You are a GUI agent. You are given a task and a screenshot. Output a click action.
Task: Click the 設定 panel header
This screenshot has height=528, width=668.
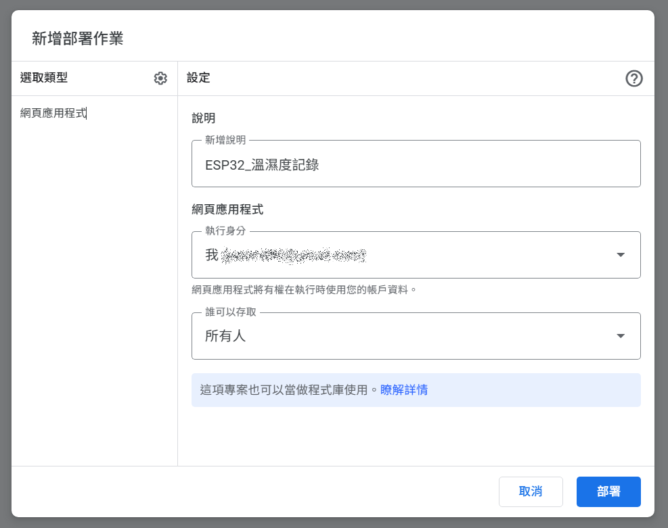pos(198,78)
